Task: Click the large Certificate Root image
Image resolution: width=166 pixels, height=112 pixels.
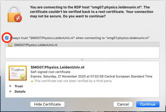Action: 18,73
